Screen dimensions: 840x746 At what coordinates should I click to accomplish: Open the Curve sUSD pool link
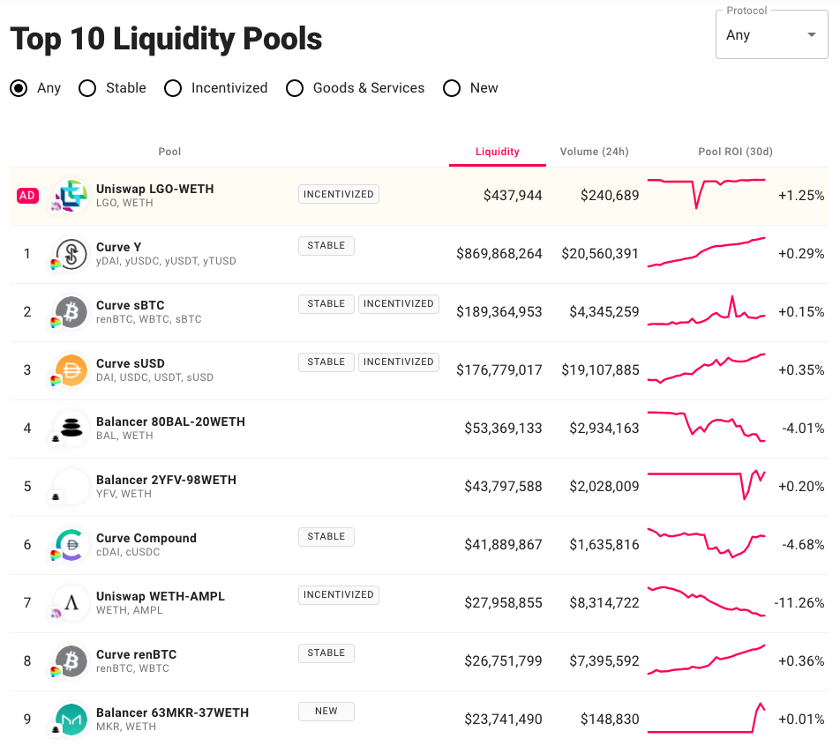point(131,363)
